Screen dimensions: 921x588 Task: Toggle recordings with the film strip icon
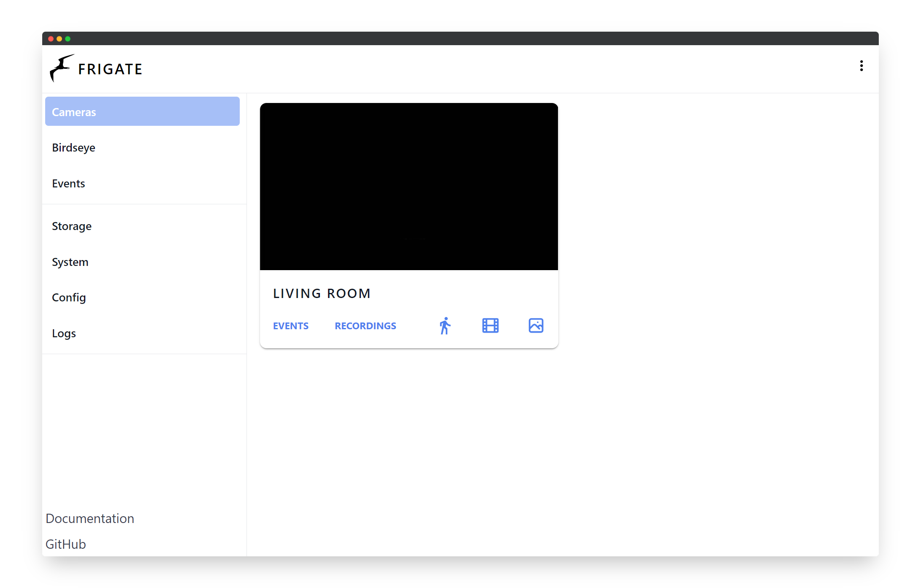tap(490, 326)
